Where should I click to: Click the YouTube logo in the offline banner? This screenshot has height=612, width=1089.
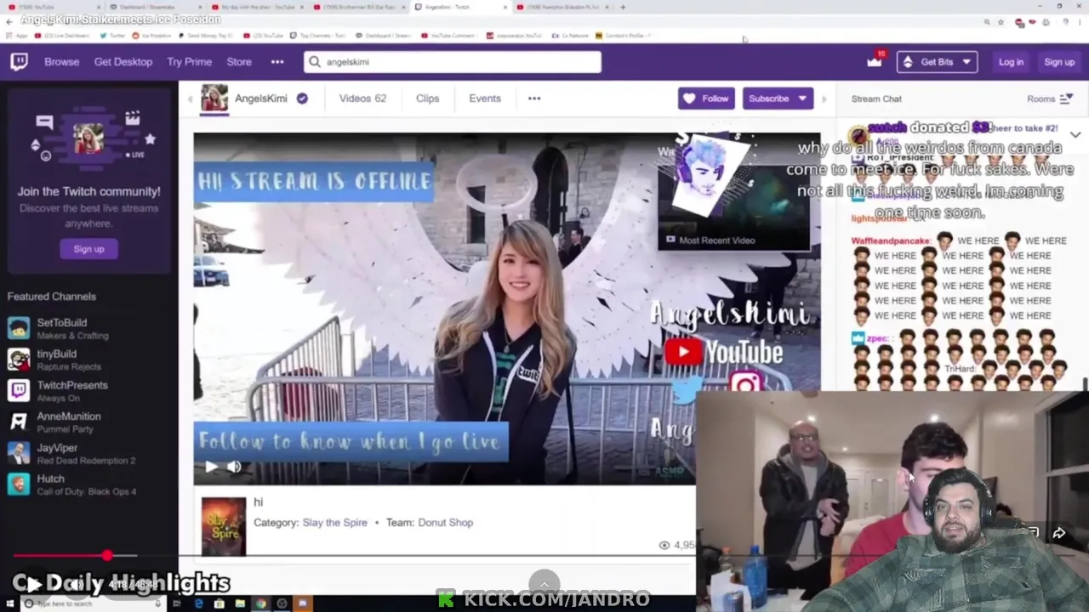[x=723, y=352]
